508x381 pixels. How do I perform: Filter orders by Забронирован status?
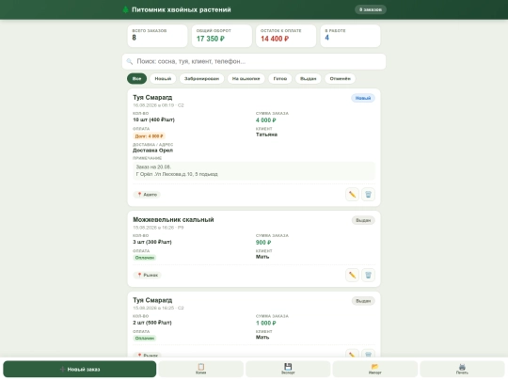(x=201, y=79)
